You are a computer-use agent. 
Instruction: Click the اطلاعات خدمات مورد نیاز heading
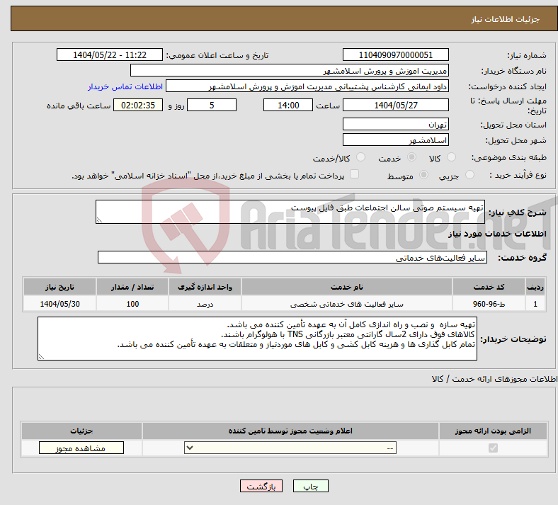(x=497, y=234)
